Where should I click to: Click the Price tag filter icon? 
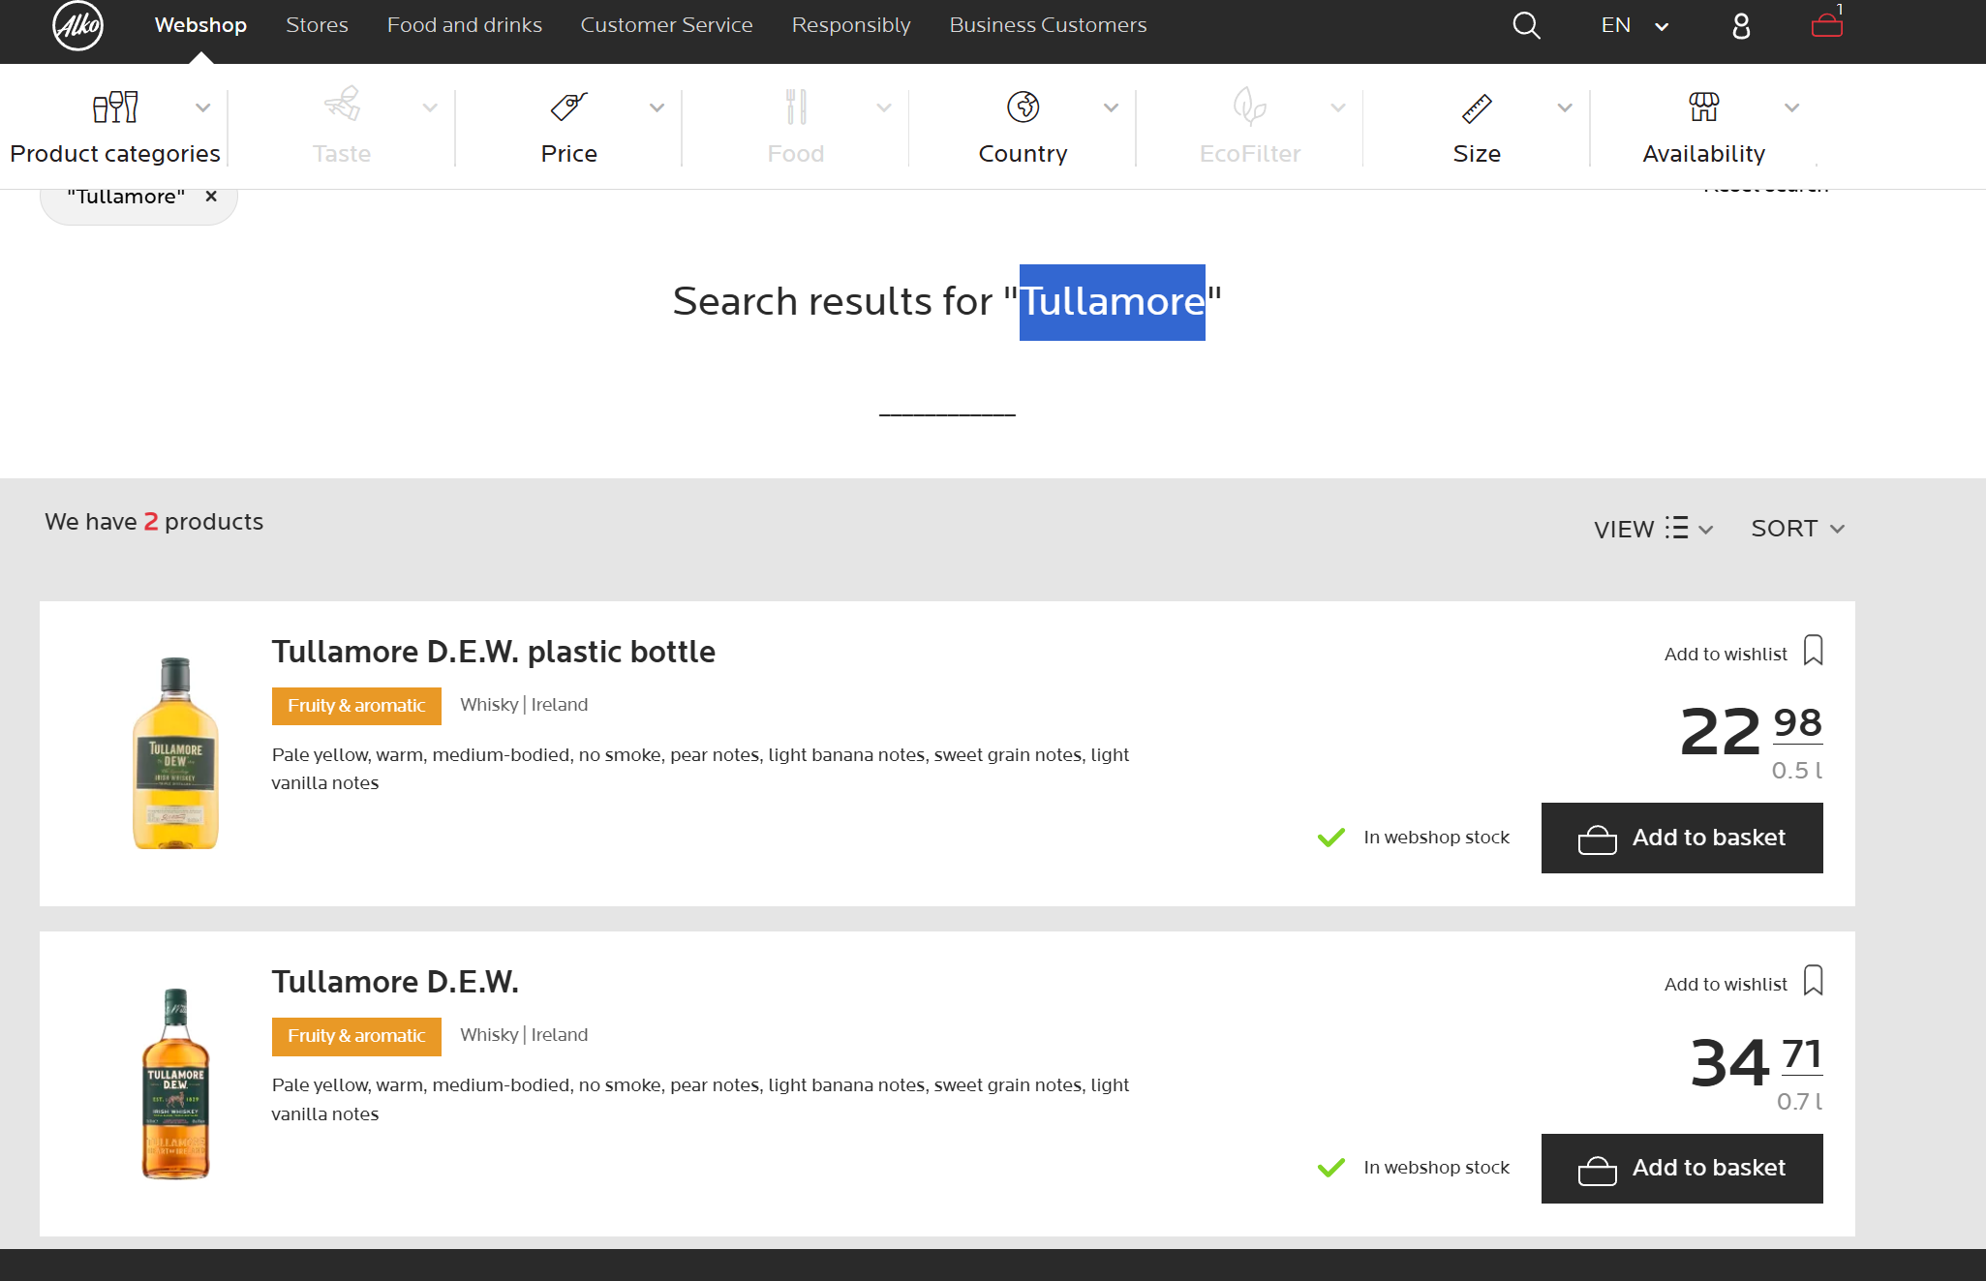(x=568, y=107)
